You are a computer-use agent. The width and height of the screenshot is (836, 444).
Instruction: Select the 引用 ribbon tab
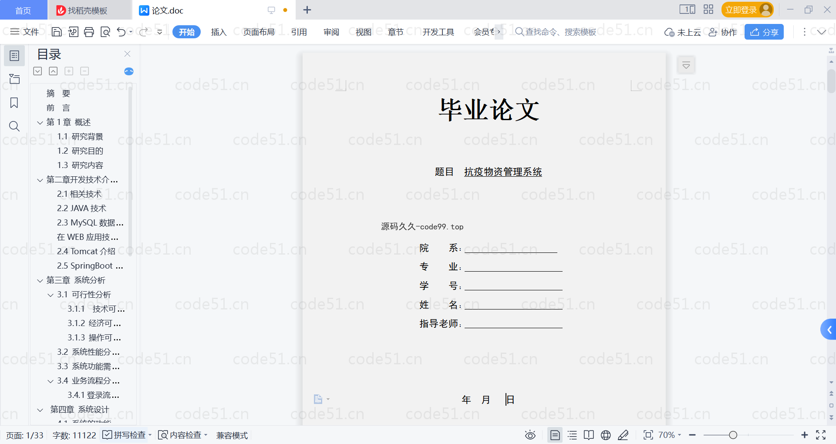pyautogui.click(x=299, y=32)
